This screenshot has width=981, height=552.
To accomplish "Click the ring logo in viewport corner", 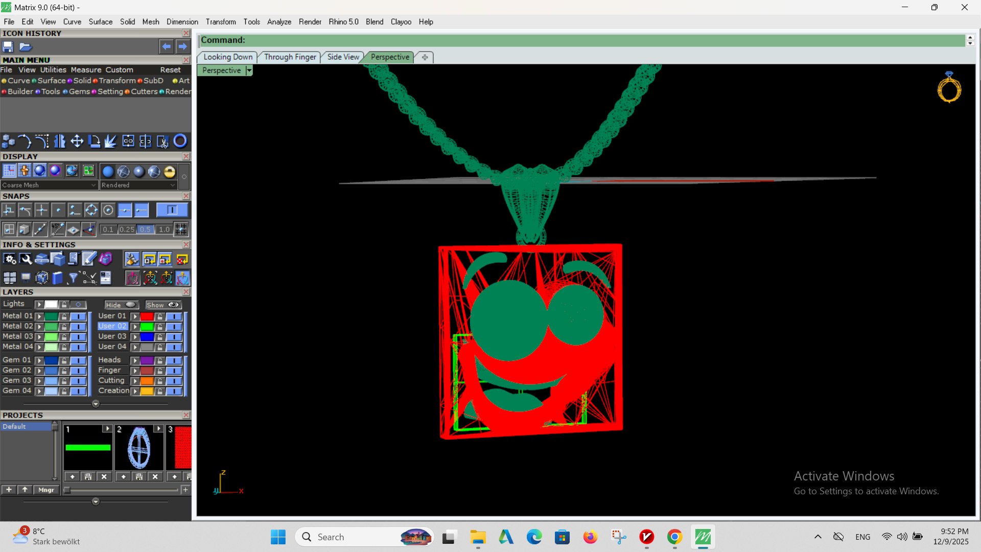I will point(949,87).
